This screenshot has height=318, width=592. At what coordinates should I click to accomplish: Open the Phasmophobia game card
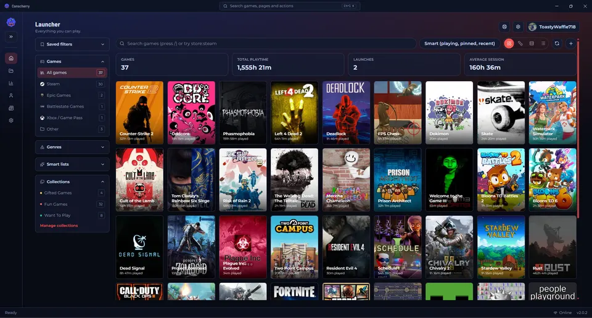[243, 113]
